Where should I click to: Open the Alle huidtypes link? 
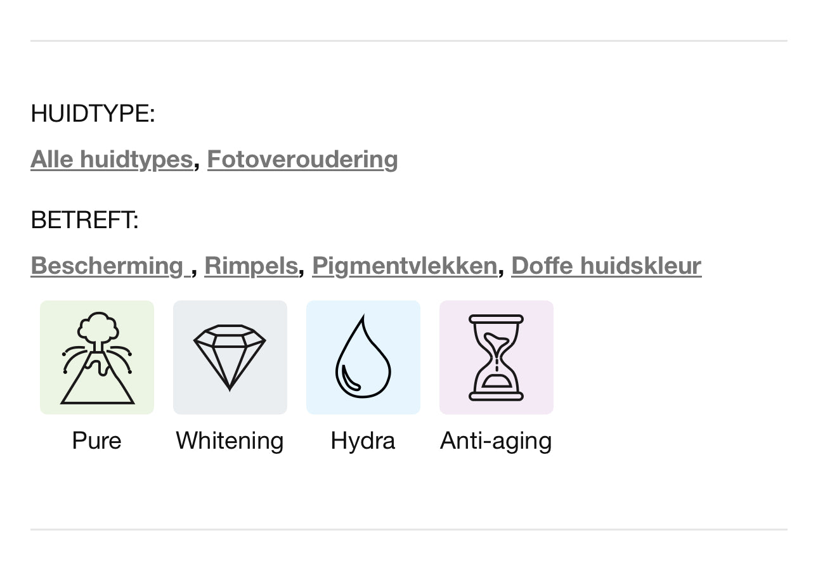pyautogui.click(x=112, y=159)
